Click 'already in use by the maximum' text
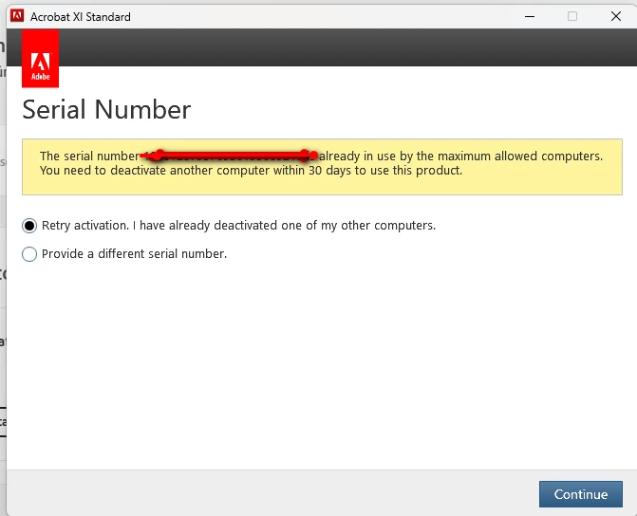The image size is (637, 516). pyautogui.click(x=406, y=157)
